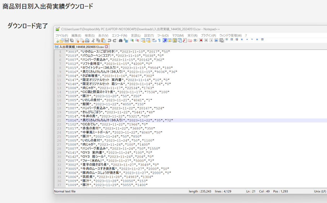Open the 表示(V) menu
Image resolution: width=327 pixels, height=203 pixels.
pos(103,35)
